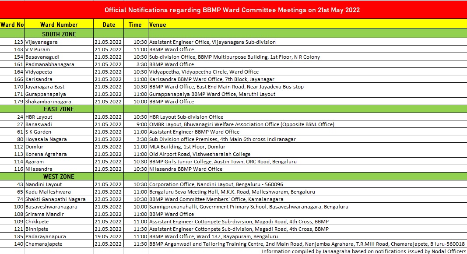The image size is (467, 254).
Task: Select the 'Nilasandra' ward cell
Action: coord(59,169)
